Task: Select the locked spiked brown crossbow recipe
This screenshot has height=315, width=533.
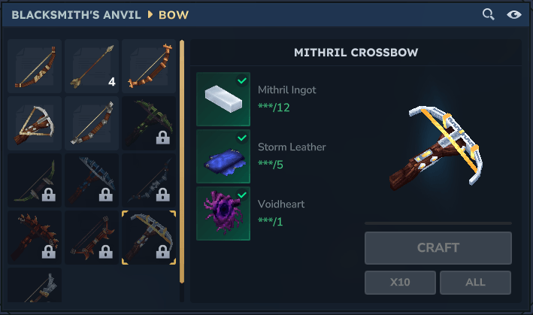Action: [x=35, y=238]
